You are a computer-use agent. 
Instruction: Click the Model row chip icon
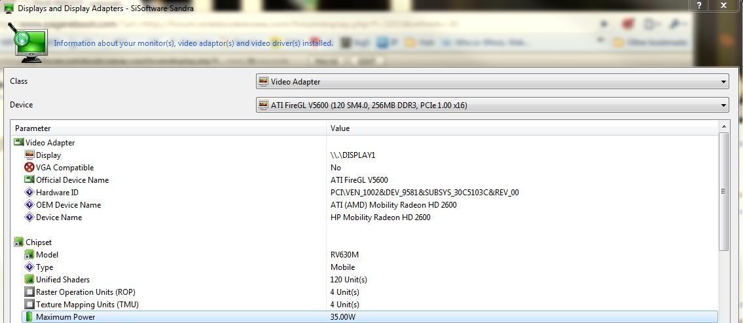(29, 254)
